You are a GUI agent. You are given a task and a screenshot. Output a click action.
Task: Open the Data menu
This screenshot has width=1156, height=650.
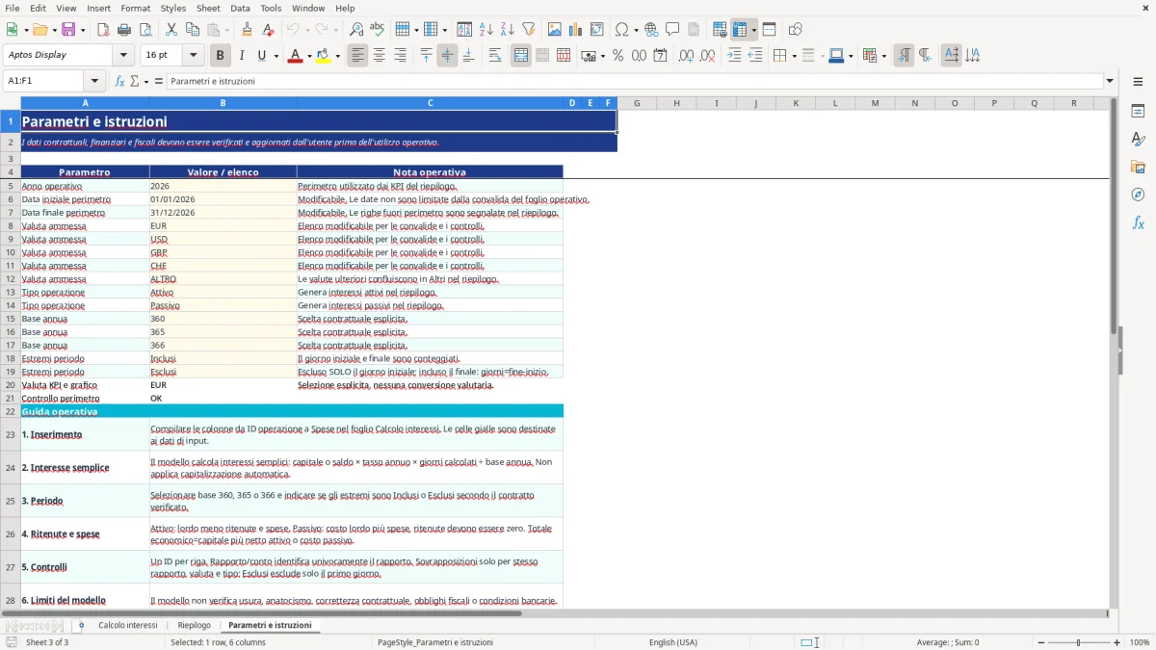[x=240, y=8]
